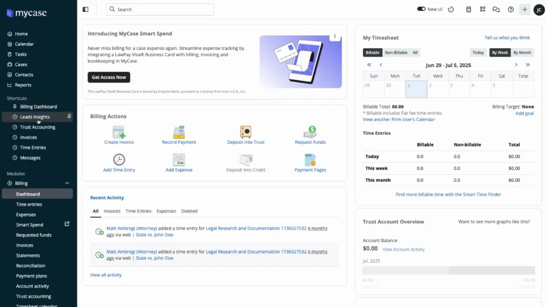Viewport: 546px width, 307px height.
Task: Select the Billable timesheet filter
Action: tap(372, 52)
